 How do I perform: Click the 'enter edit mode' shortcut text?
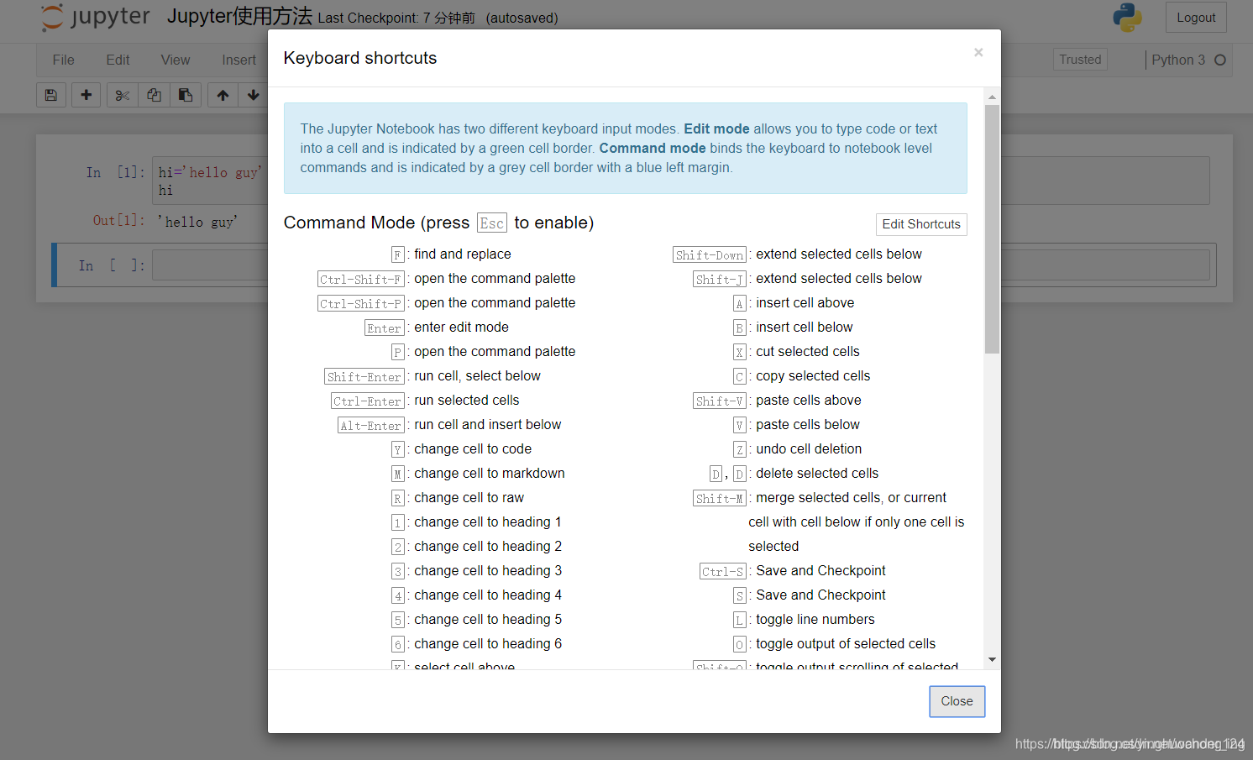click(x=461, y=328)
